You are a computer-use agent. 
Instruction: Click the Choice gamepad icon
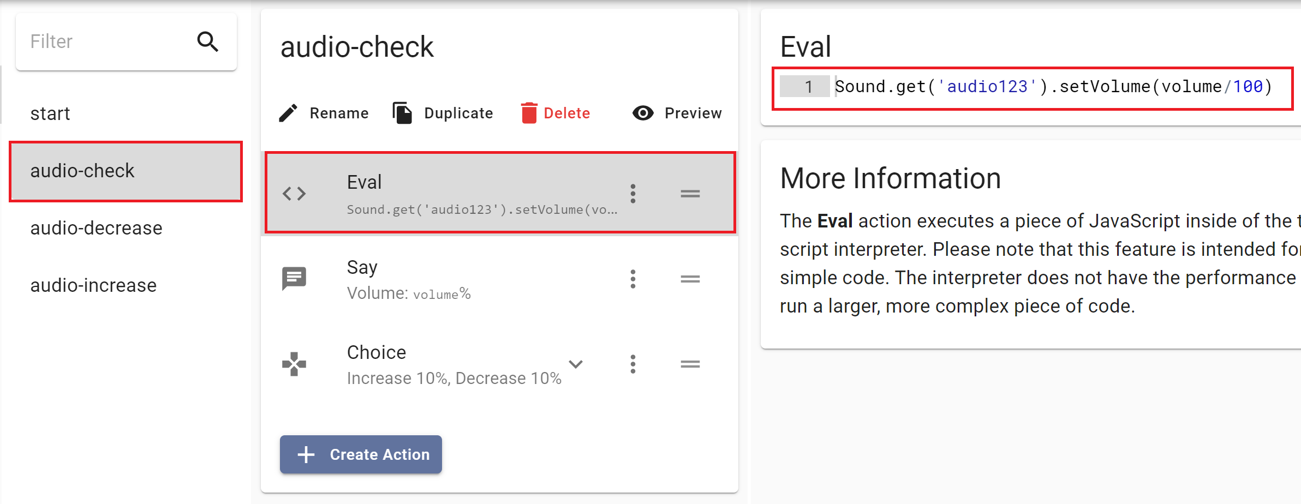click(294, 364)
